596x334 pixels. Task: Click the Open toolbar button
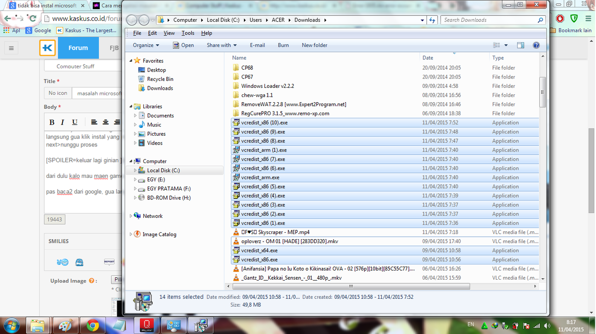[183, 45]
